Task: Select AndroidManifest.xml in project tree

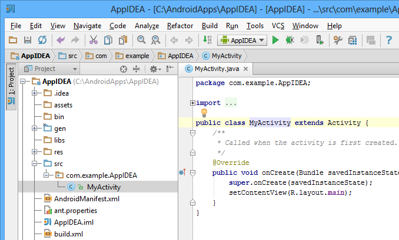Action: tap(87, 199)
